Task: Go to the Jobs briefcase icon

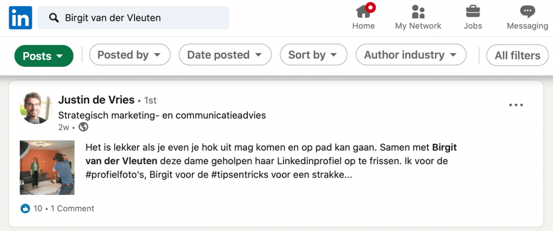Action: (473, 11)
